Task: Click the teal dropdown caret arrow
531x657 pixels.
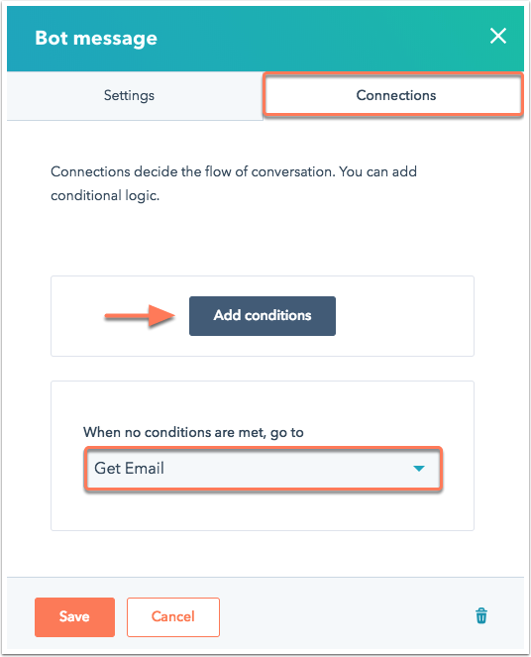Action: pyautogui.click(x=419, y=468)
